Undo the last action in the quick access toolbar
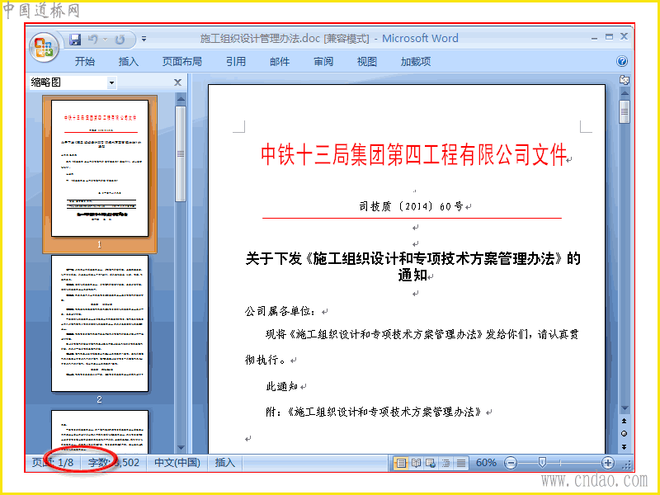Viewport: 660px width, 495px height. 93,39
